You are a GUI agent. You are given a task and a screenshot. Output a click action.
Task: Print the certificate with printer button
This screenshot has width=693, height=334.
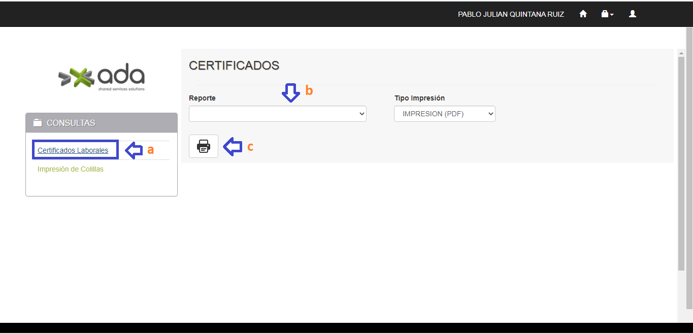(204, 146)
